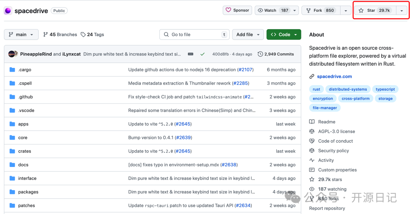This screenshot has width=410, height=214.
Task: Click the crates folder icon
Action: point(12,151)
